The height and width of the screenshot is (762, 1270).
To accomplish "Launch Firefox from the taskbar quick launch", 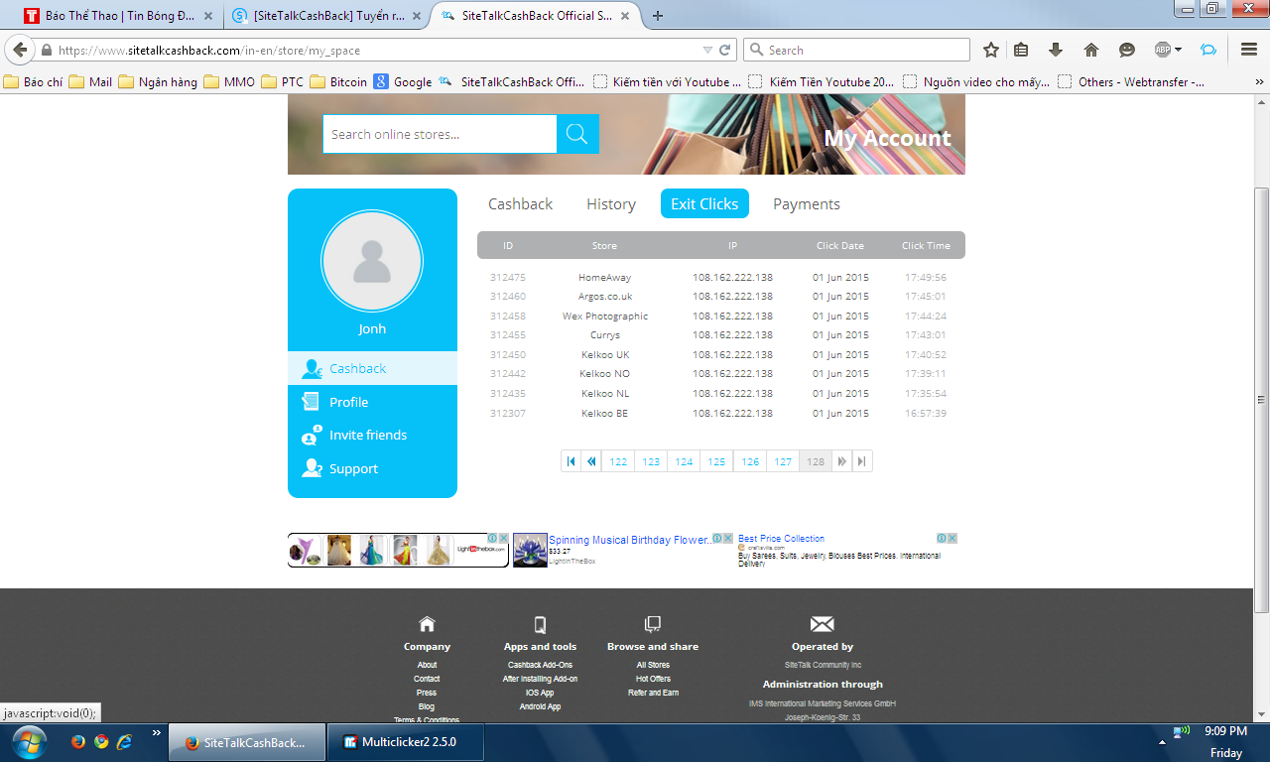I will (x=78, y=741).
